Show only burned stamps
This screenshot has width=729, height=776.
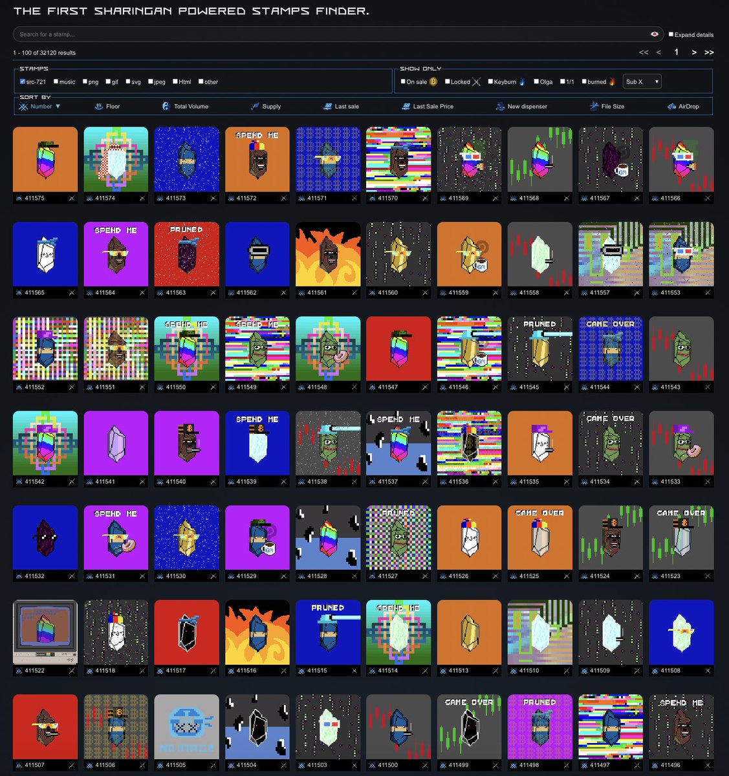[584, 81]
